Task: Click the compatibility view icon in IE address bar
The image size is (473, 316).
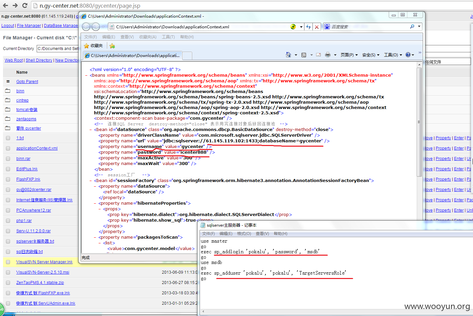Action: 293,27
